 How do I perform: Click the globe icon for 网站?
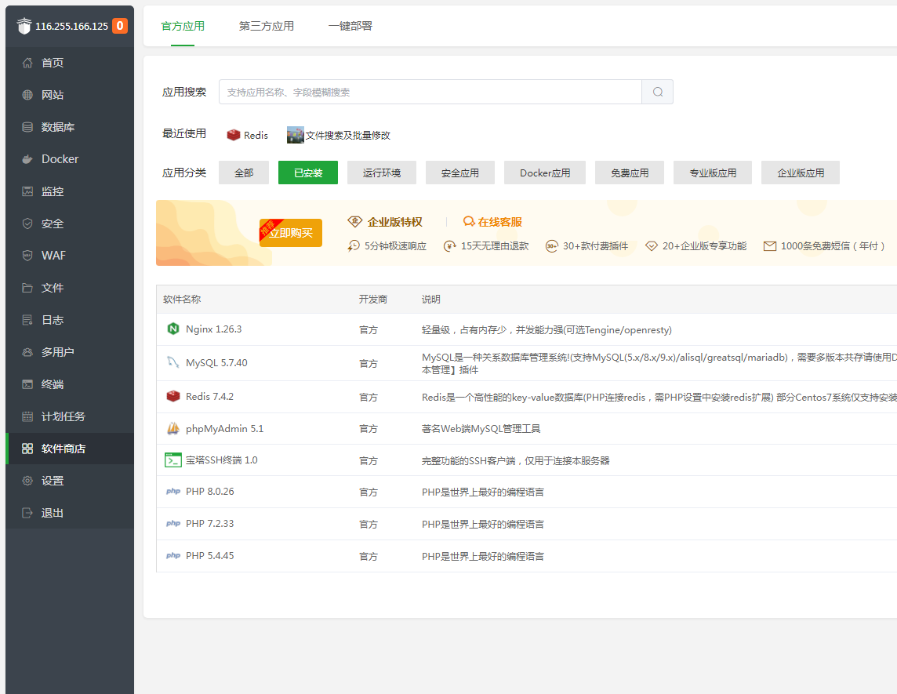27,95
